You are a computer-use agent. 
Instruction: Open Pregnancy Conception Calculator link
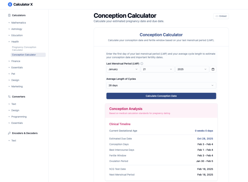[x=24, y=48]
